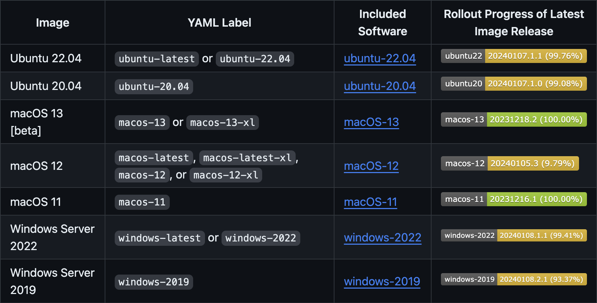The height and width of the screenshot is (303, 597).
Task: Open the ubuntu-20.04 included software link
Action: (x=380, y=86)
